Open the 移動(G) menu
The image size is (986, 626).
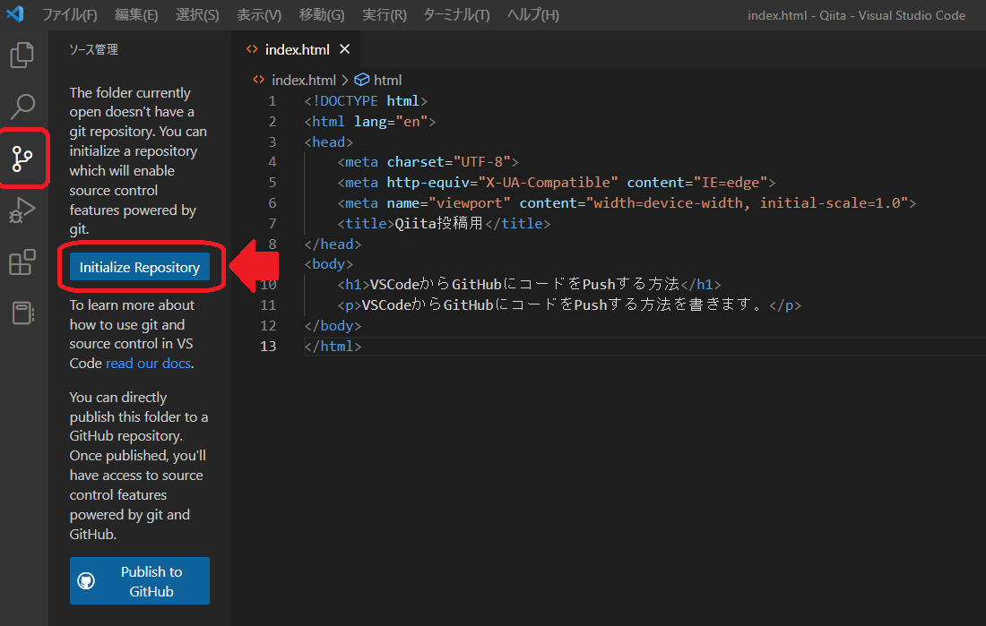pos(322,14)
